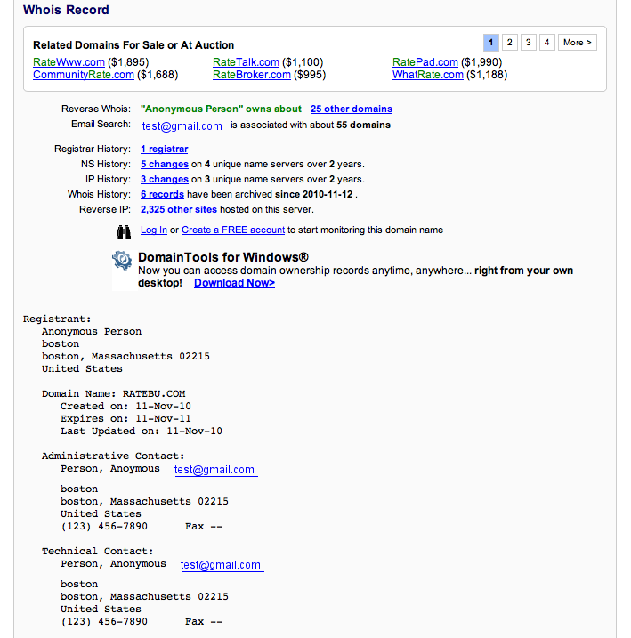Image resolution: width=631 pixels, height=638 pixels.
Task: Click the DomainTools for Windows gear icon
Action: 122,261
